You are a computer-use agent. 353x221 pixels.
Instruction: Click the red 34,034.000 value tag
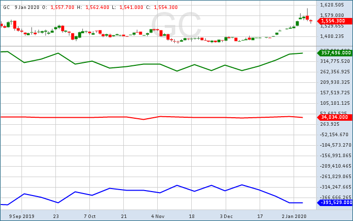click(x=335, y=117)
